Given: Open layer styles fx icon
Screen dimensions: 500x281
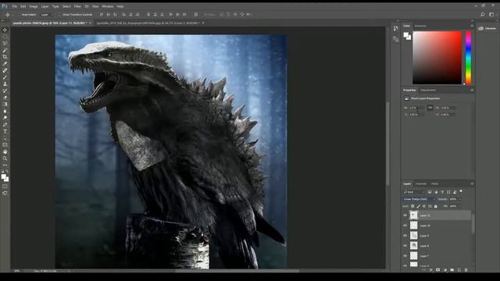Looking at the screenshot, I should [431, 270].
